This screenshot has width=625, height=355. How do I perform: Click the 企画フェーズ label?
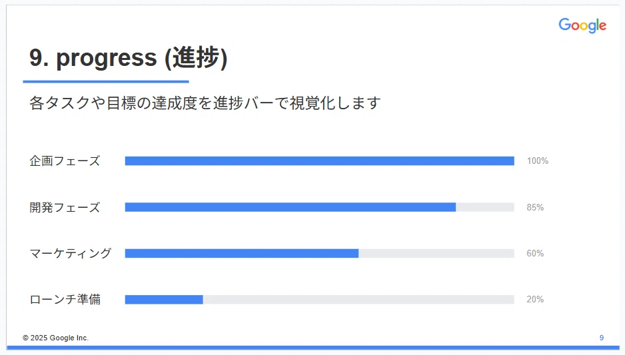coord(65,161)
